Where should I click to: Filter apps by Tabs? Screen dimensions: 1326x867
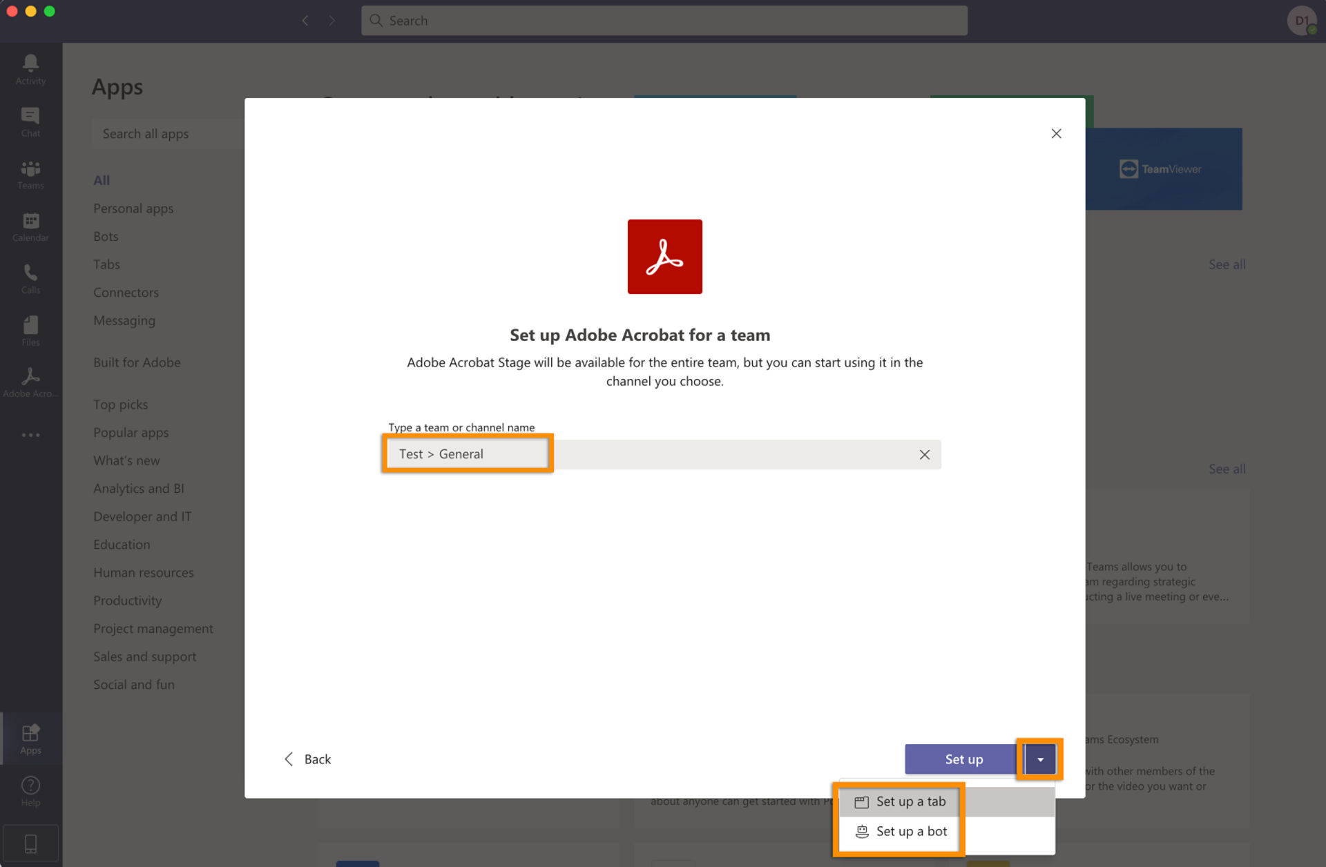click(106, 264)
